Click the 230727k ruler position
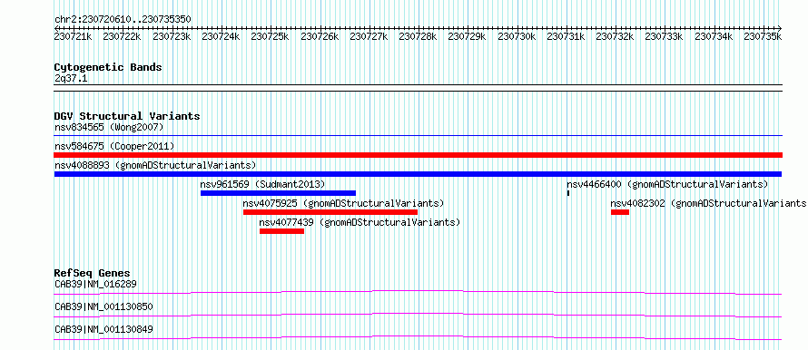808x350 pixels. click(369, 36)
